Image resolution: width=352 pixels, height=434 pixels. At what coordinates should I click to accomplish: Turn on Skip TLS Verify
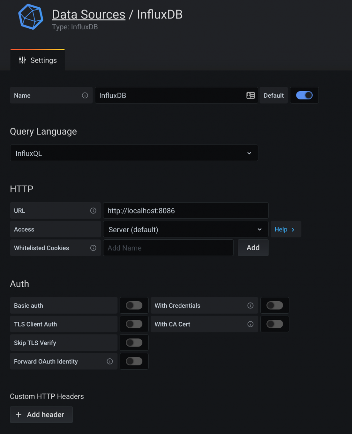click(134, 343)
